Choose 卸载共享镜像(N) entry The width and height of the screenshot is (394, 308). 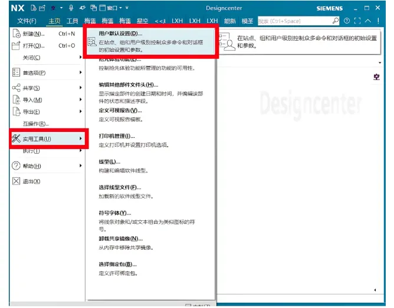[x=151, y=243]
